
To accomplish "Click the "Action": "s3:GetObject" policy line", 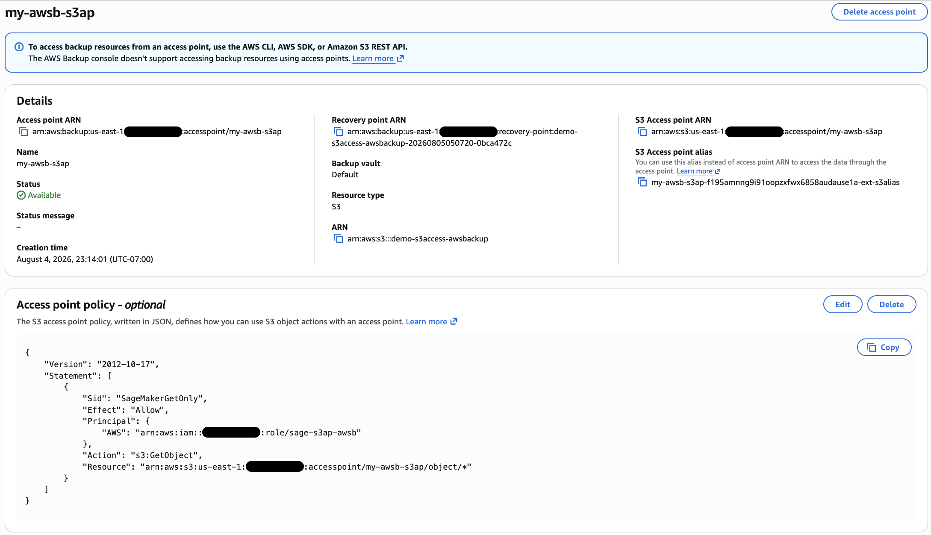I will pos(142,456).
